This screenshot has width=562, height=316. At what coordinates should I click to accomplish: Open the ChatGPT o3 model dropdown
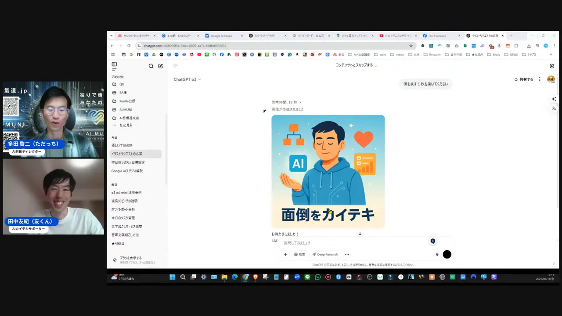tap(187, 79)
